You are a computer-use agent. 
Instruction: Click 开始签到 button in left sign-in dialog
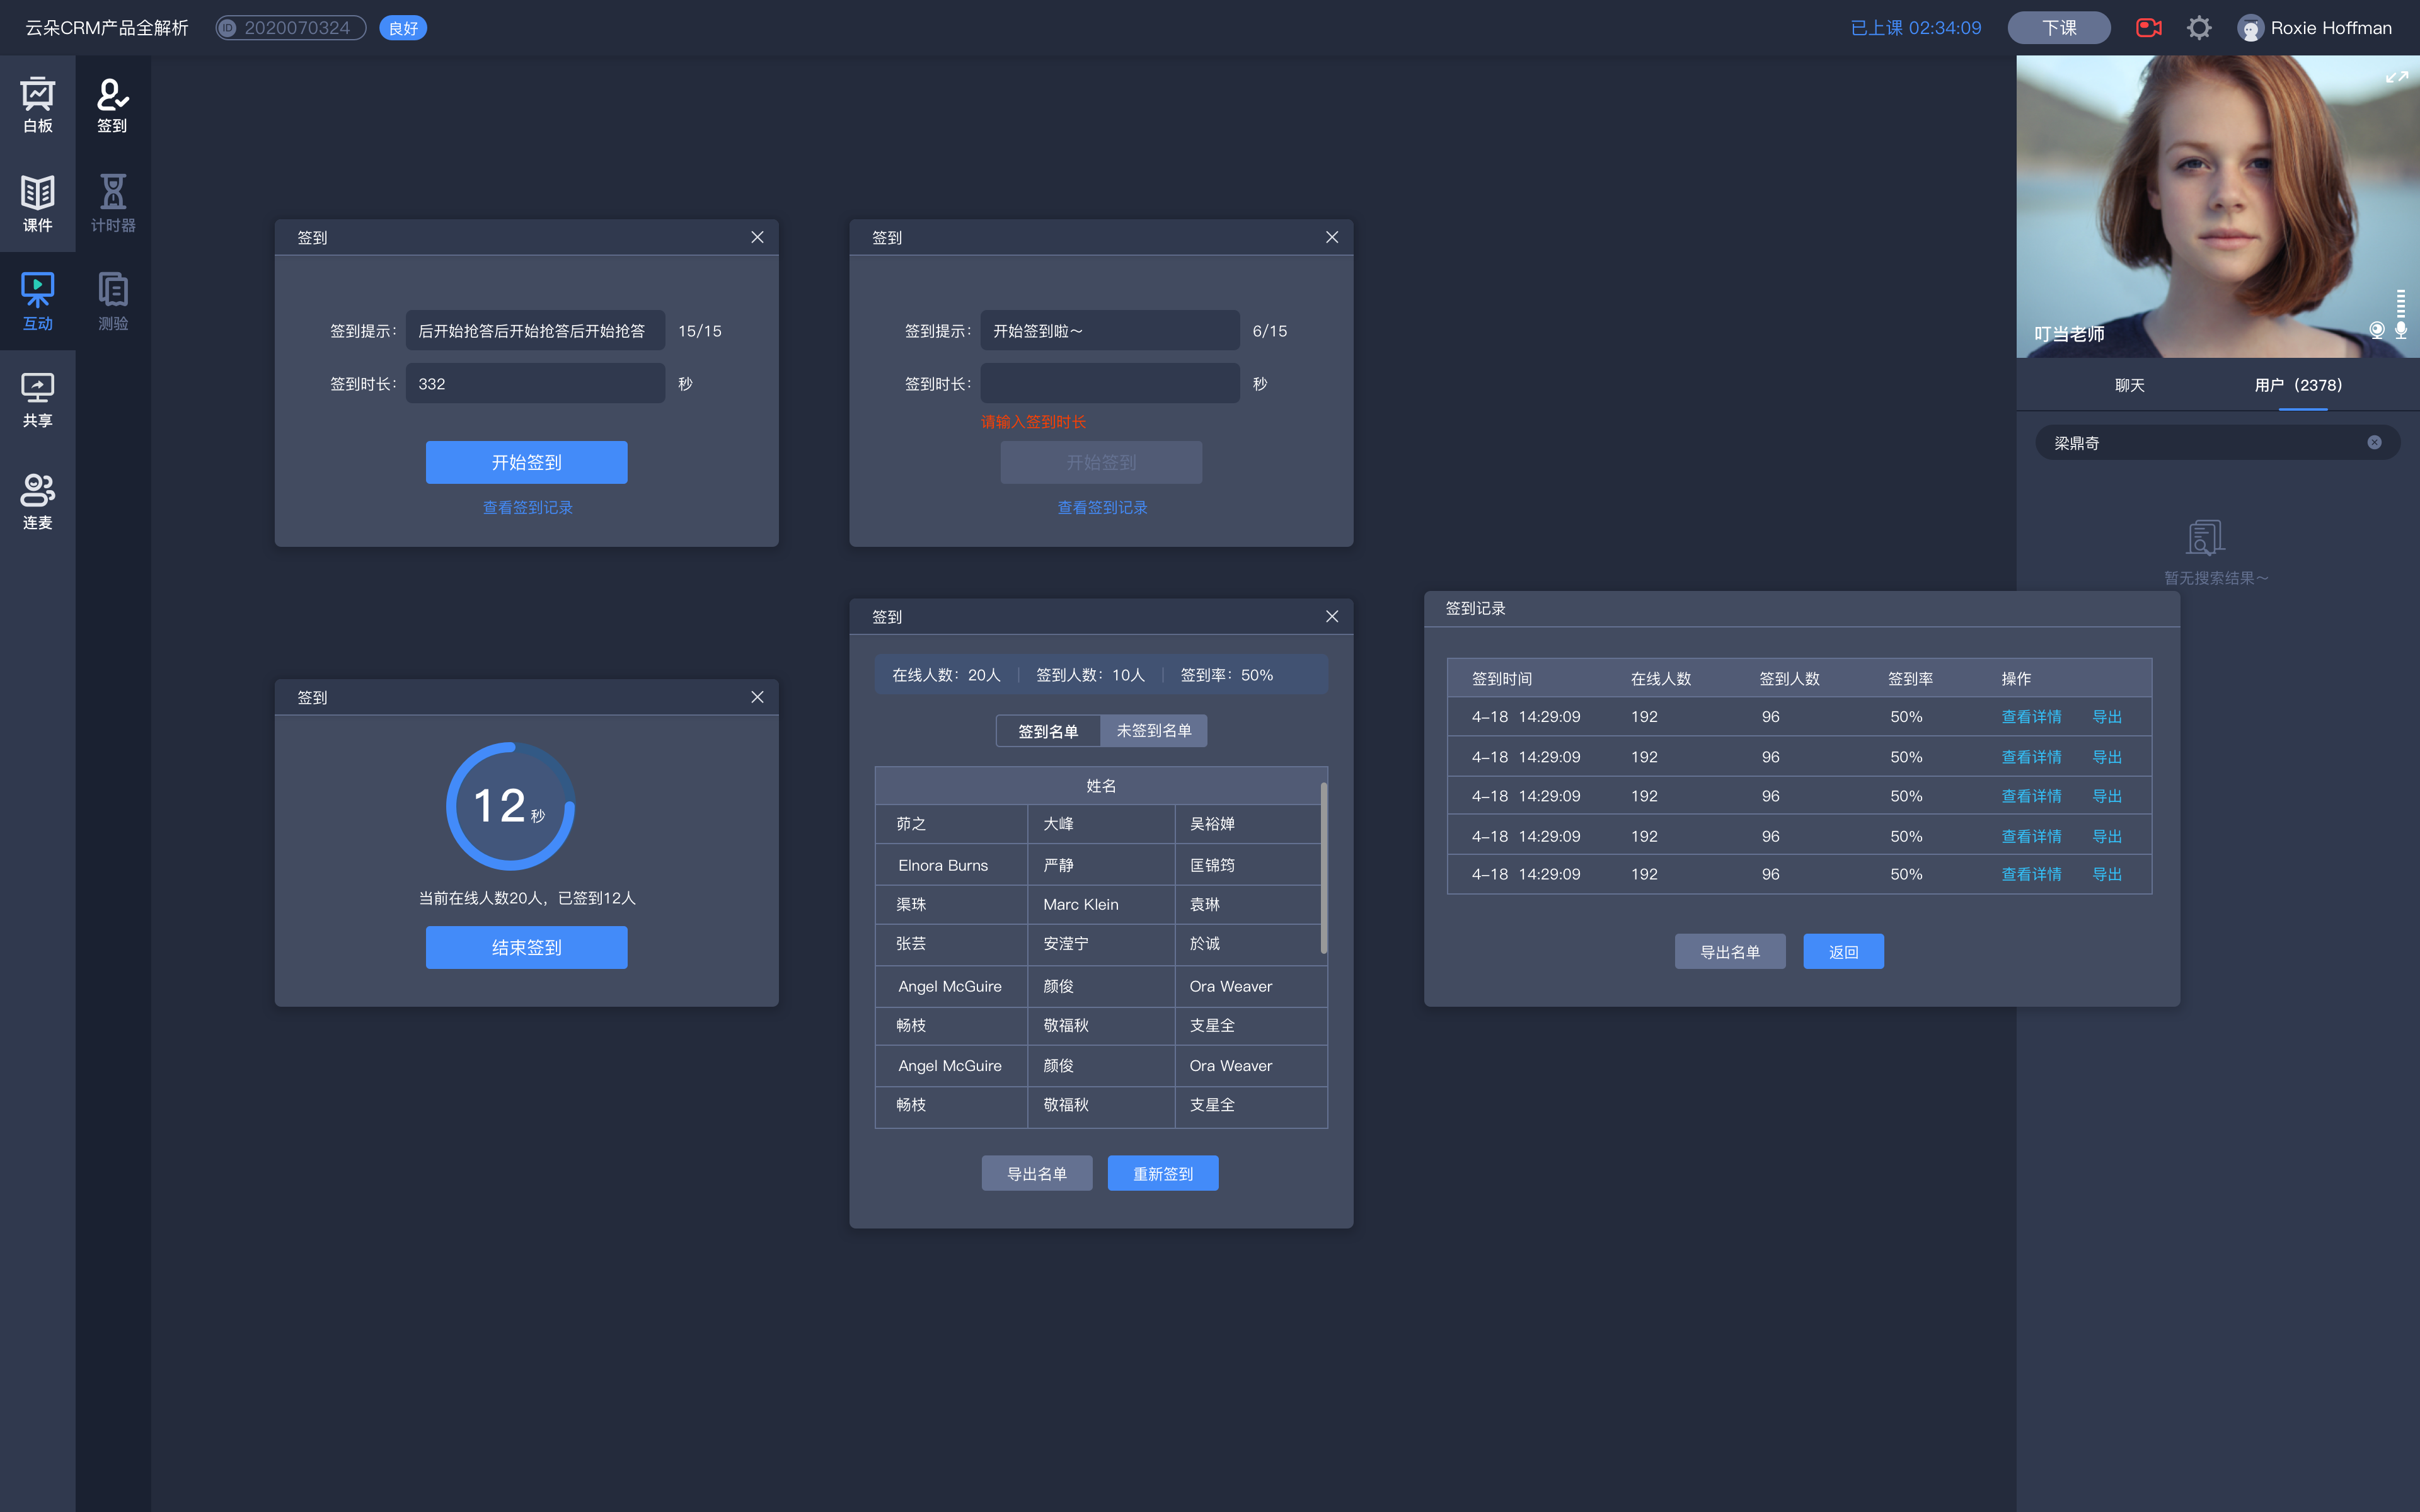pos(526,462)
